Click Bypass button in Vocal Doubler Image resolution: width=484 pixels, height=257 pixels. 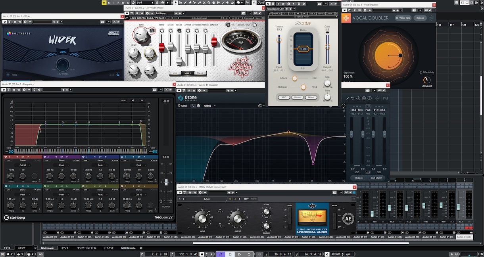point(420,18)
